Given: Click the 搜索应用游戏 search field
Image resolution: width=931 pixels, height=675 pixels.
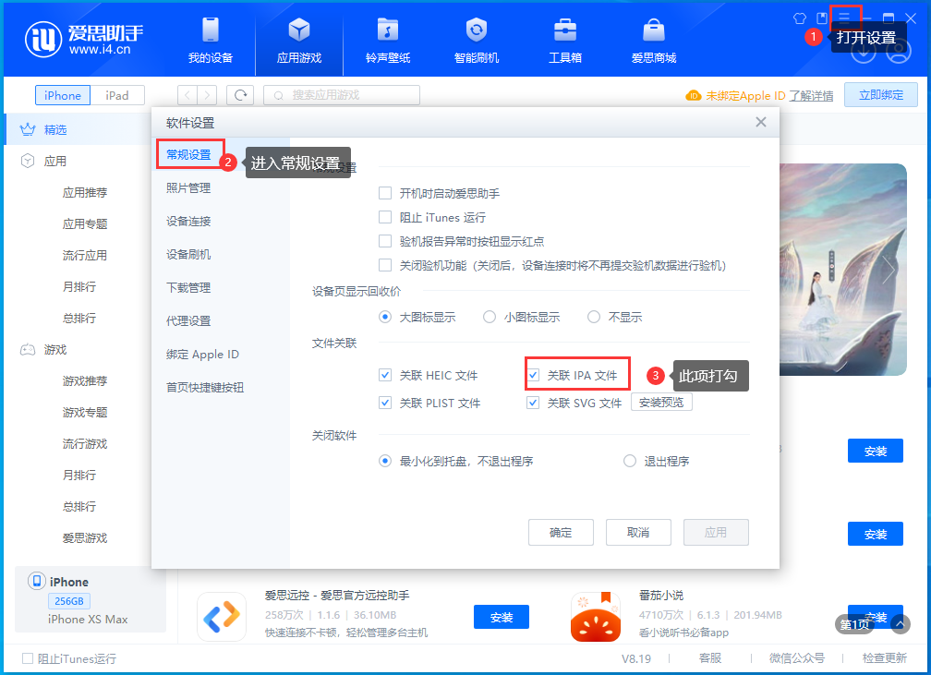Looking at the screenshot, I should (x=342, y=94).
